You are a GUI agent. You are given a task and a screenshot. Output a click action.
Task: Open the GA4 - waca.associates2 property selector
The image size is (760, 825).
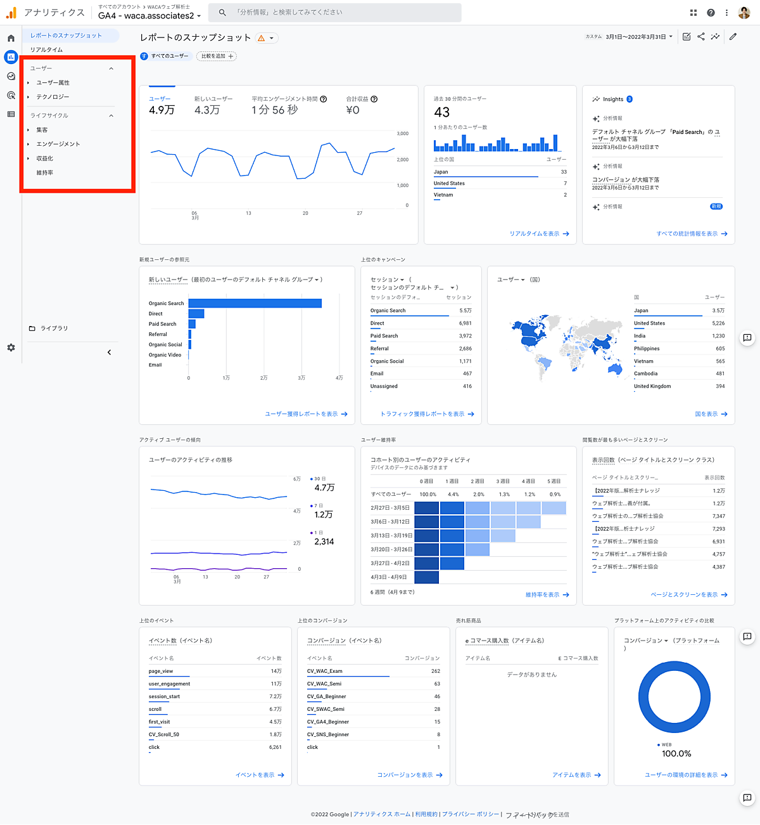tap(149, 16)
